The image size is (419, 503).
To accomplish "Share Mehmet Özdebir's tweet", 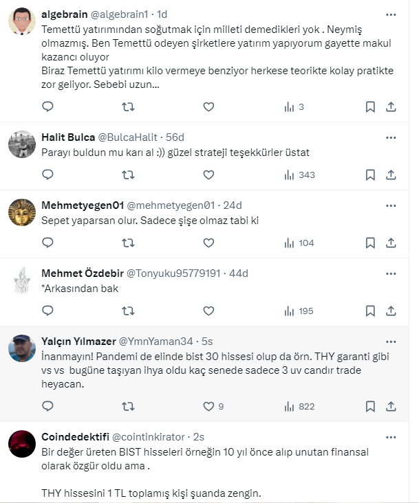I will [x=391, y=311].
